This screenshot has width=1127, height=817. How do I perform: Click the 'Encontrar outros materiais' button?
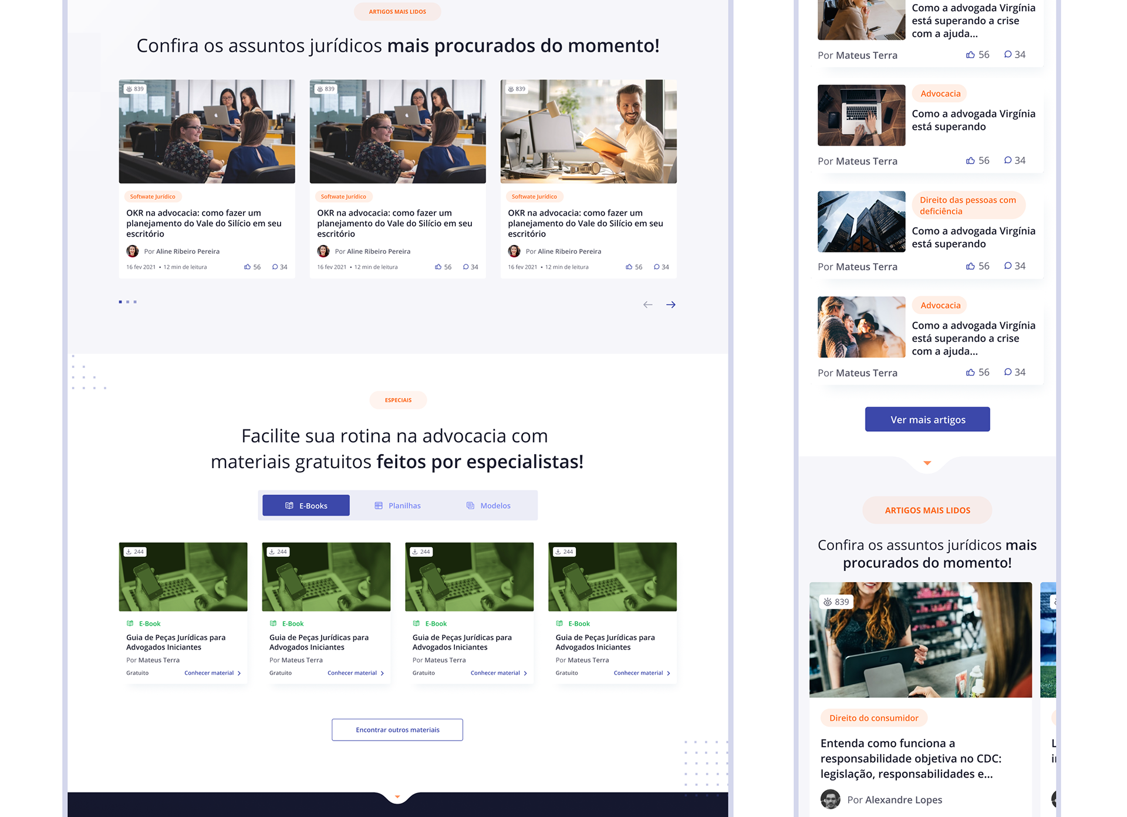(x=397, y=729)
